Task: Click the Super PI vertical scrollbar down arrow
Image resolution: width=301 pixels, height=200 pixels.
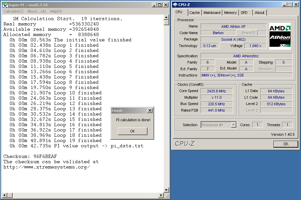Action: click(166, 190)
